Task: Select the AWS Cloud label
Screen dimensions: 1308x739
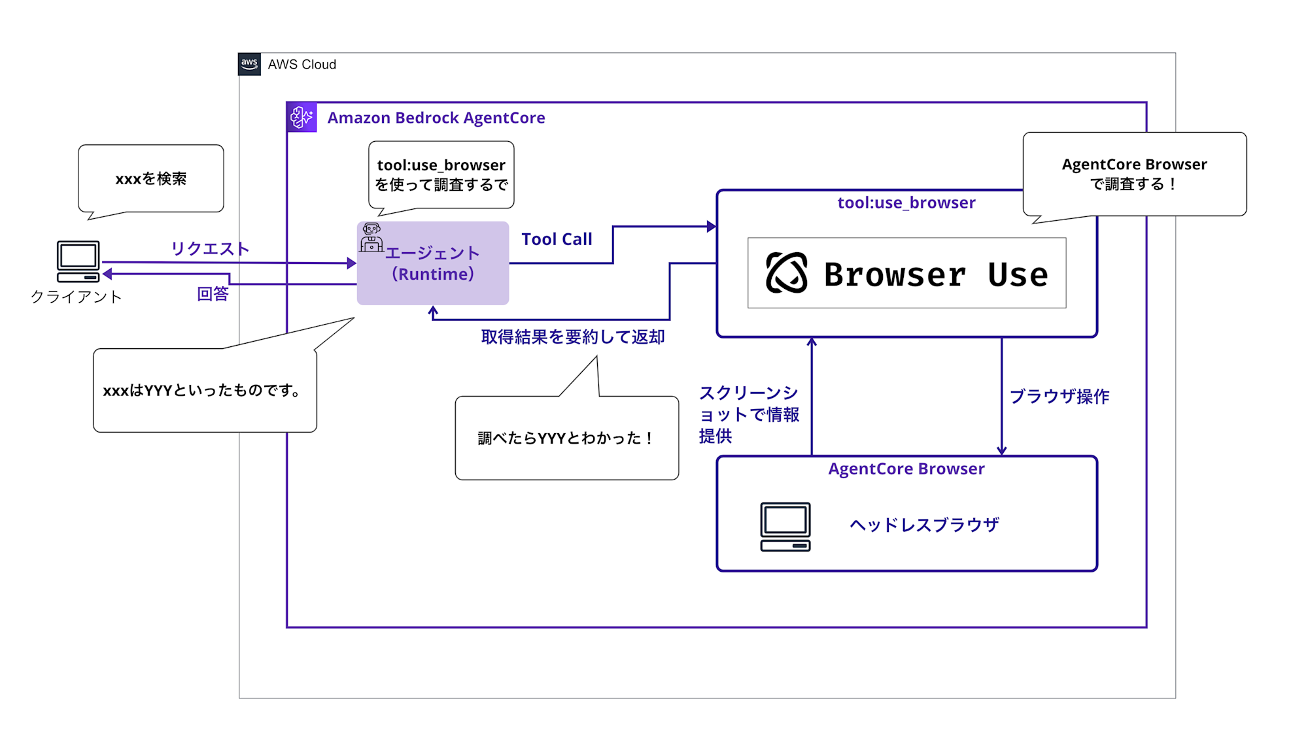Action: click(x=302, y=64)
